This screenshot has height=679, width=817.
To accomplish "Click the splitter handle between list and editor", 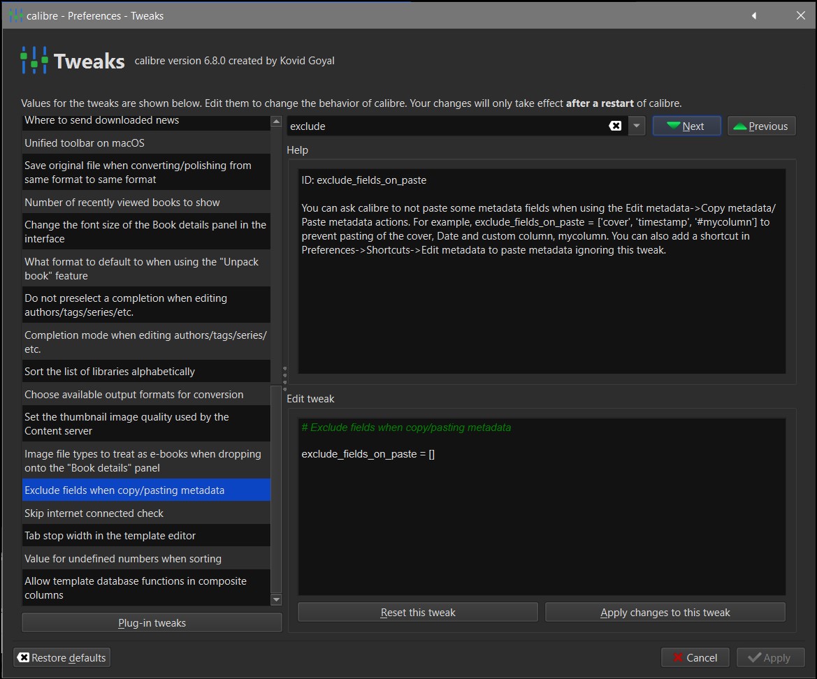I will [x=284, y=379].
